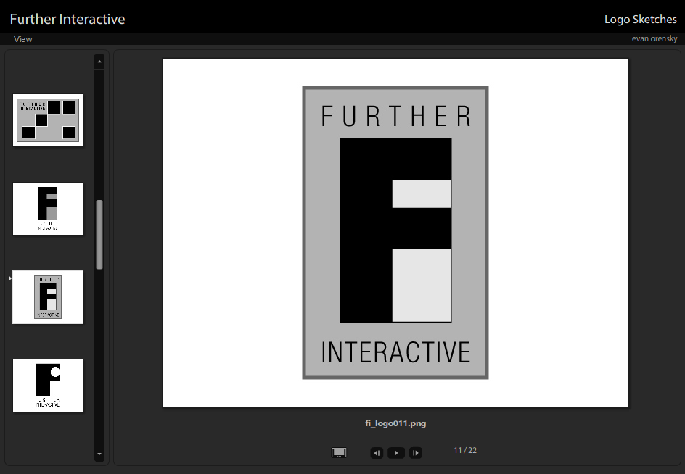Viewport: 685px width, 474px height.
Task: Click the fi_logo011.png filename caption
Action: [x=395, y=423]
